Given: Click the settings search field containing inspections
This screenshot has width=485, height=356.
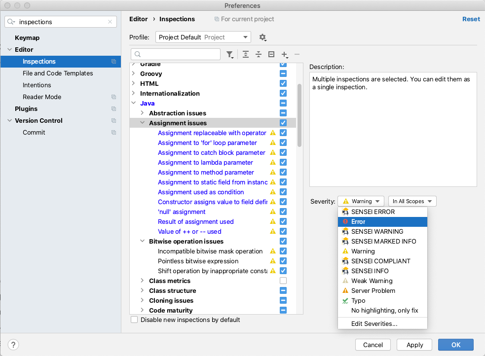Looking at the screenshot, I should click(61, 22).
